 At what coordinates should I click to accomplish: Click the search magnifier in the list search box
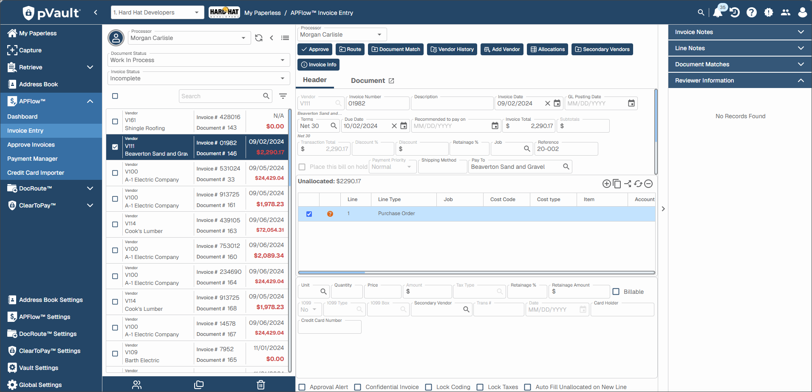266,96
